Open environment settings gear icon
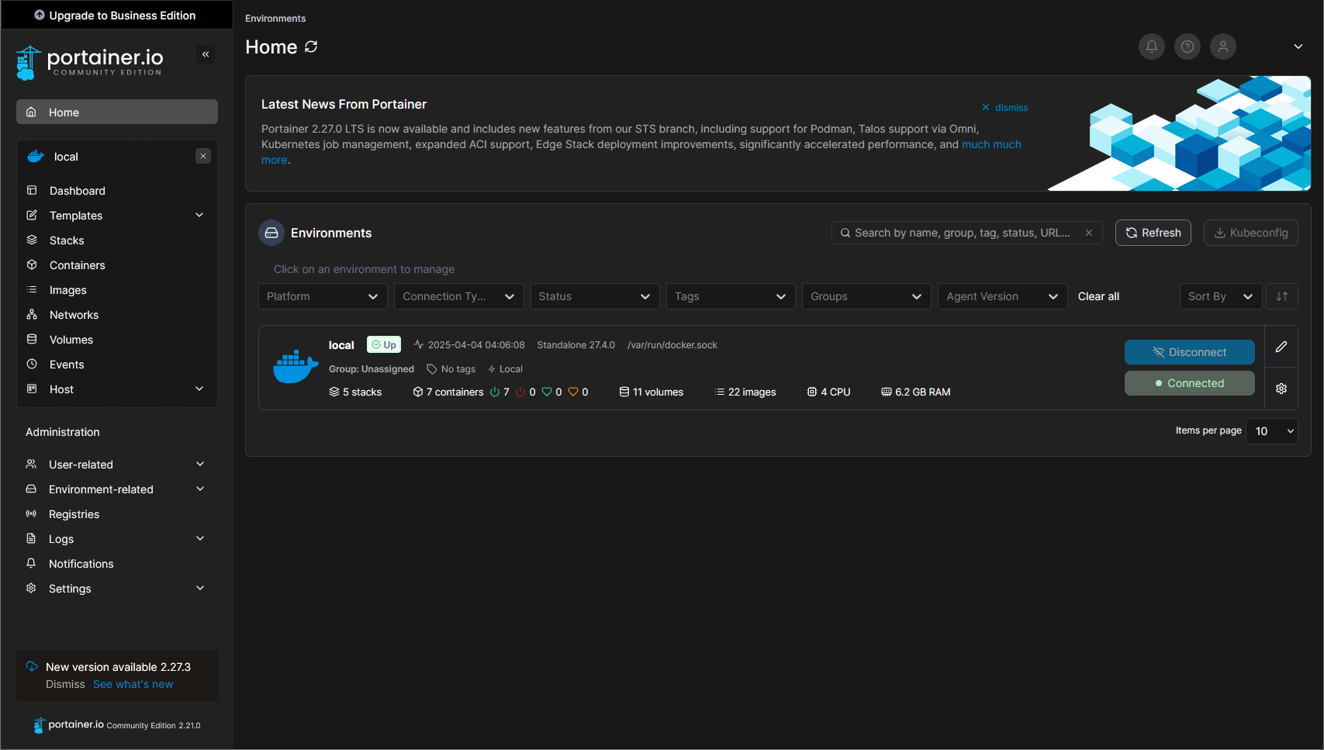Image resolution: width=1324 pixels, height=750 pixels. 1281,388
